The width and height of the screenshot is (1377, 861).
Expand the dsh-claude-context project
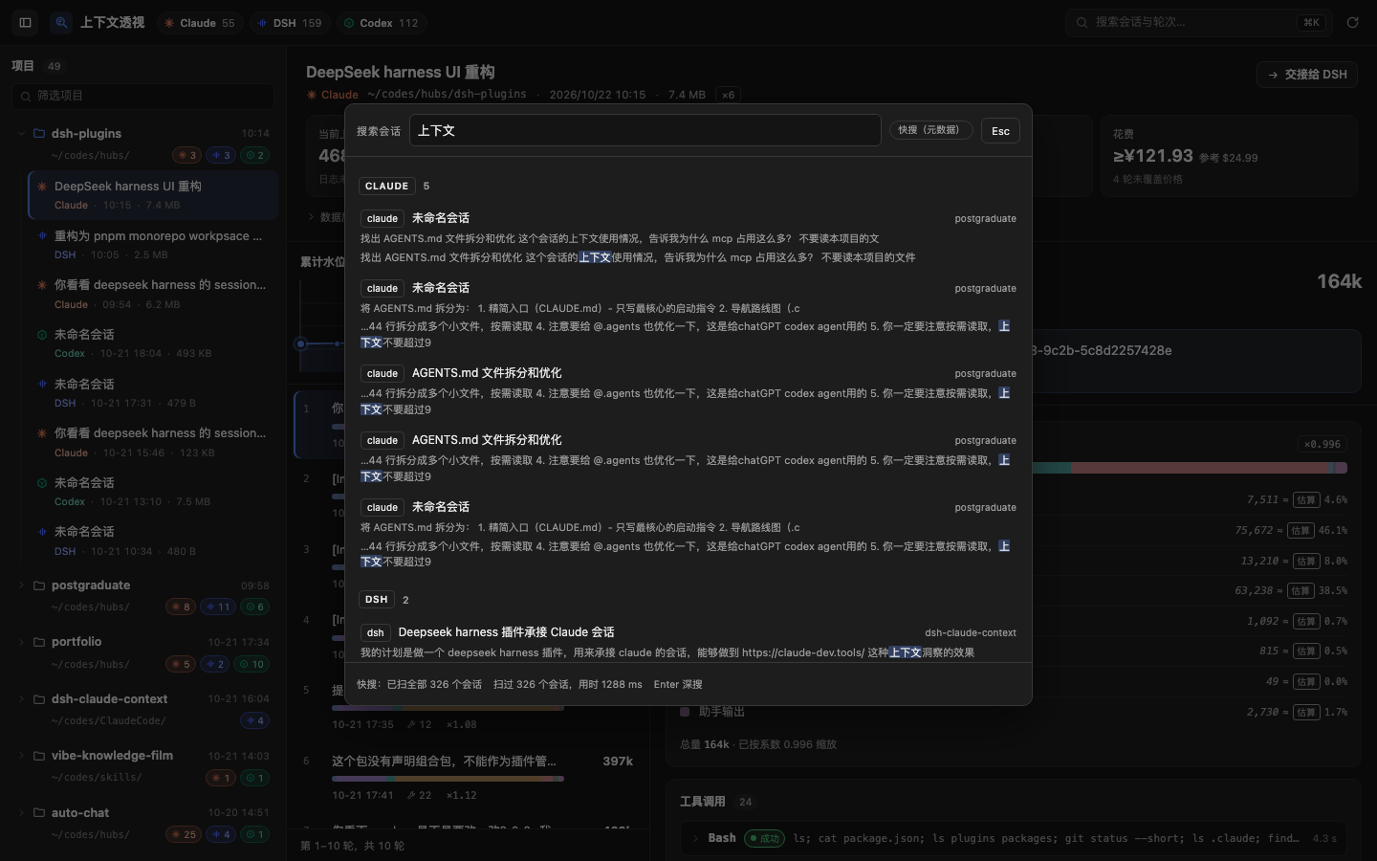click(21, 699)
